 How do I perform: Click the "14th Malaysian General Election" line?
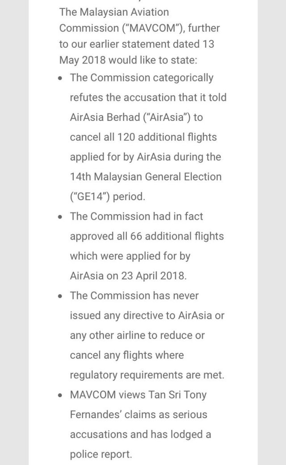click(x=145, y=176)
